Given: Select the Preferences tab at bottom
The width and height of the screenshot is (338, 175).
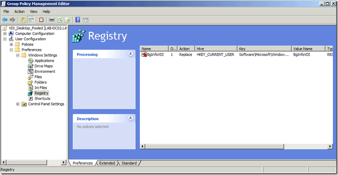Looking at the screenshot, I should [x=83, y=163].
